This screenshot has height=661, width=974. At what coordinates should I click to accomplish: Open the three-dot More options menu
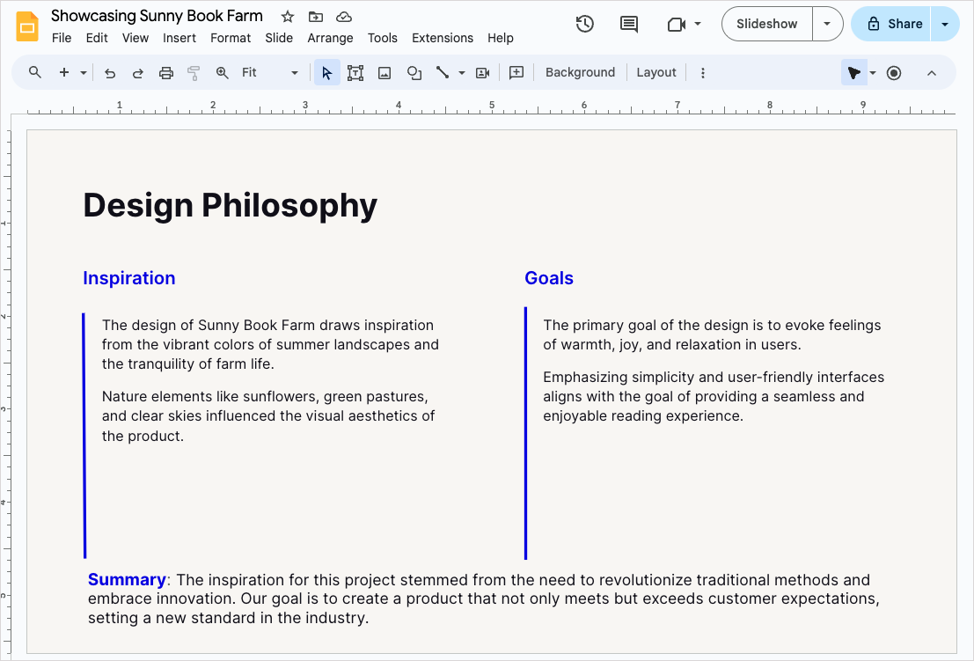702,73
